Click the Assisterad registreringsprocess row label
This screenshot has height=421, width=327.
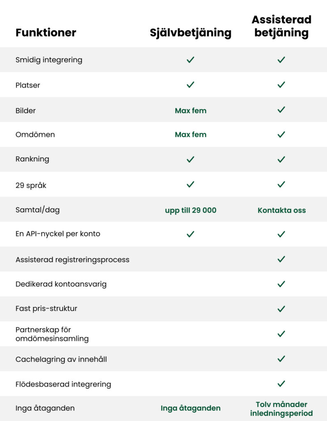point(72,260)
